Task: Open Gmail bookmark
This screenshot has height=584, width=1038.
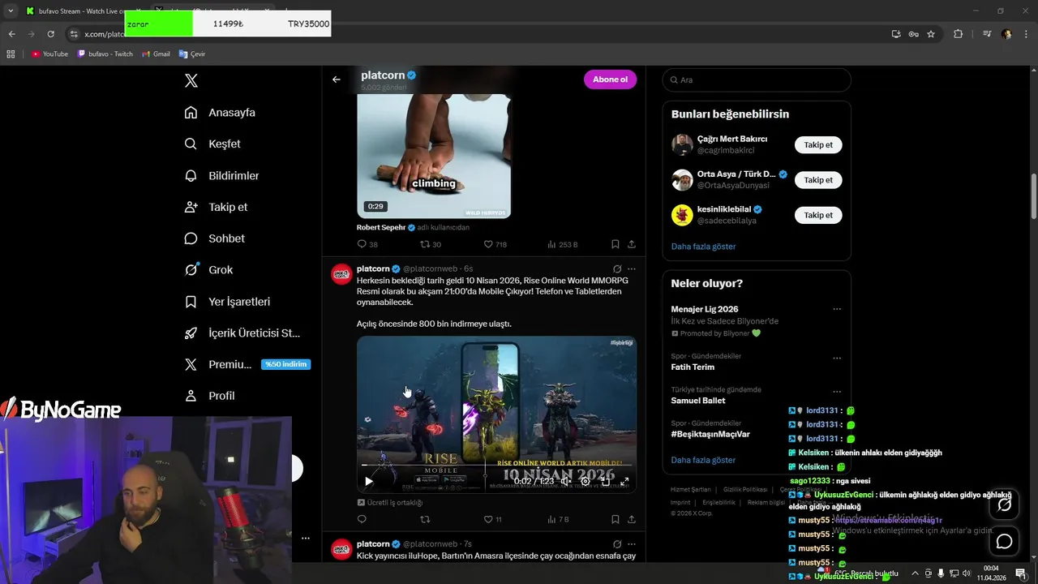Action: (x=156, y=54)
